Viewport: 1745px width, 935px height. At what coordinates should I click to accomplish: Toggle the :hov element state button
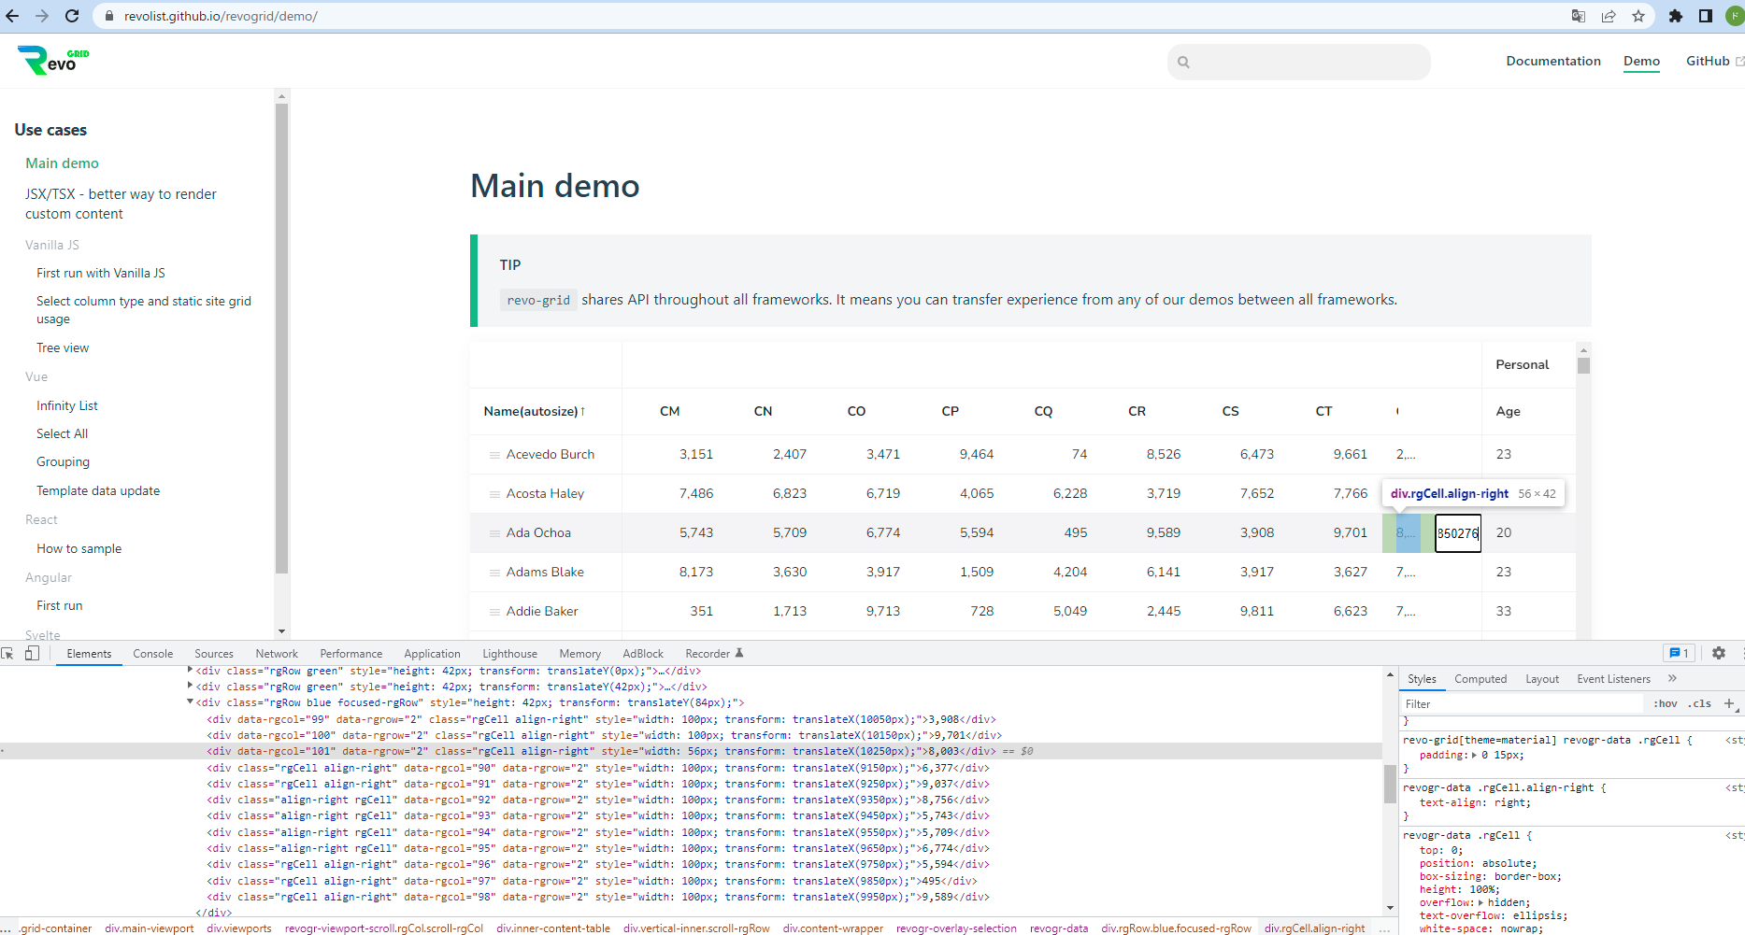coord(1666,703)
